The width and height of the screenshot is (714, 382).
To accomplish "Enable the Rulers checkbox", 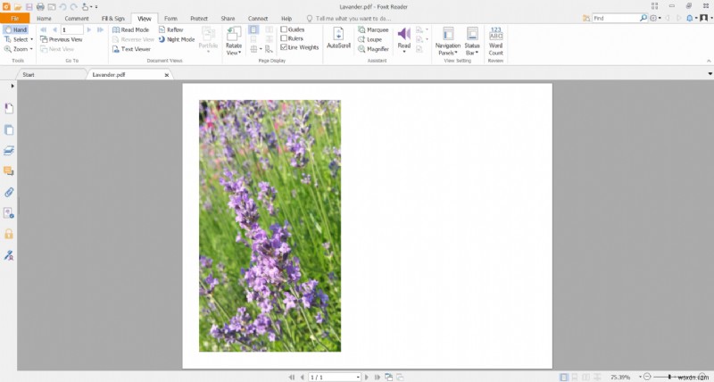I will point(284,38).
